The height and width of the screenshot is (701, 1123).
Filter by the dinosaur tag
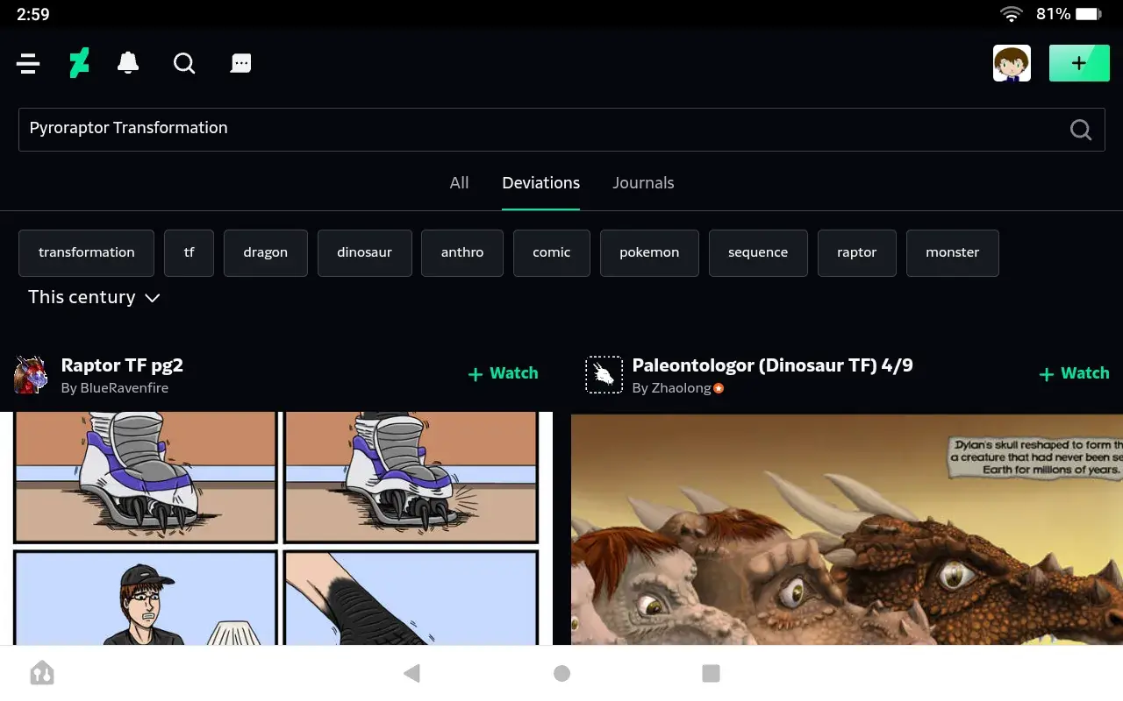364,252
